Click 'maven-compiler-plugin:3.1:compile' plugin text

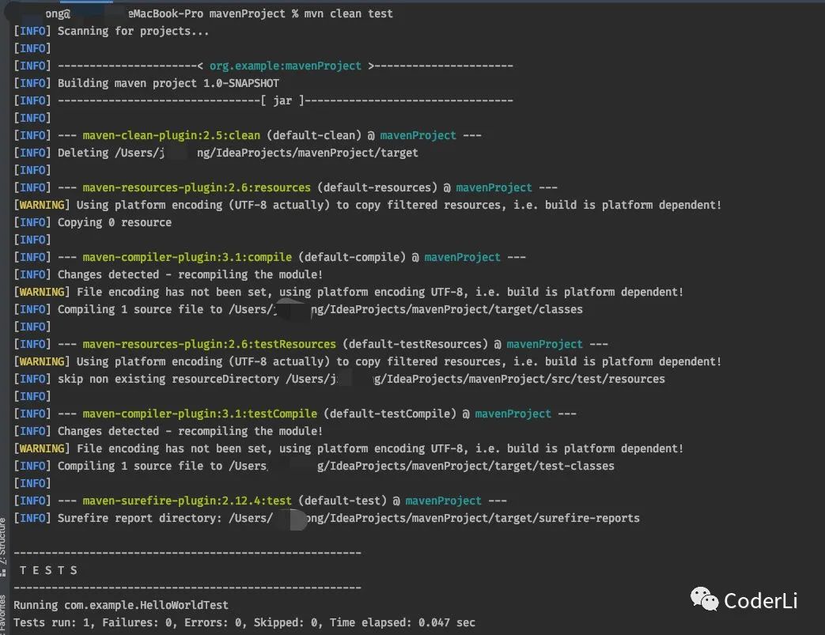[187, 257]
